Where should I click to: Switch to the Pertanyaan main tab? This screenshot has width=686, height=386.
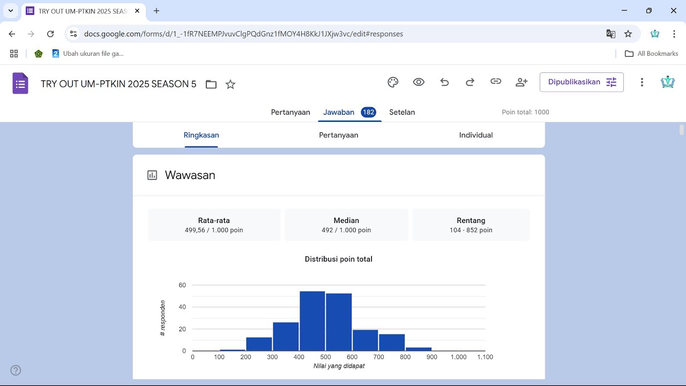point(290,112)
